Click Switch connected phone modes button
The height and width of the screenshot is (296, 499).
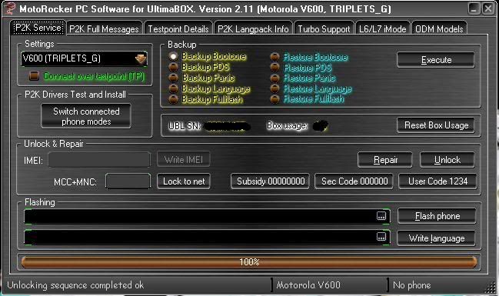86,116
